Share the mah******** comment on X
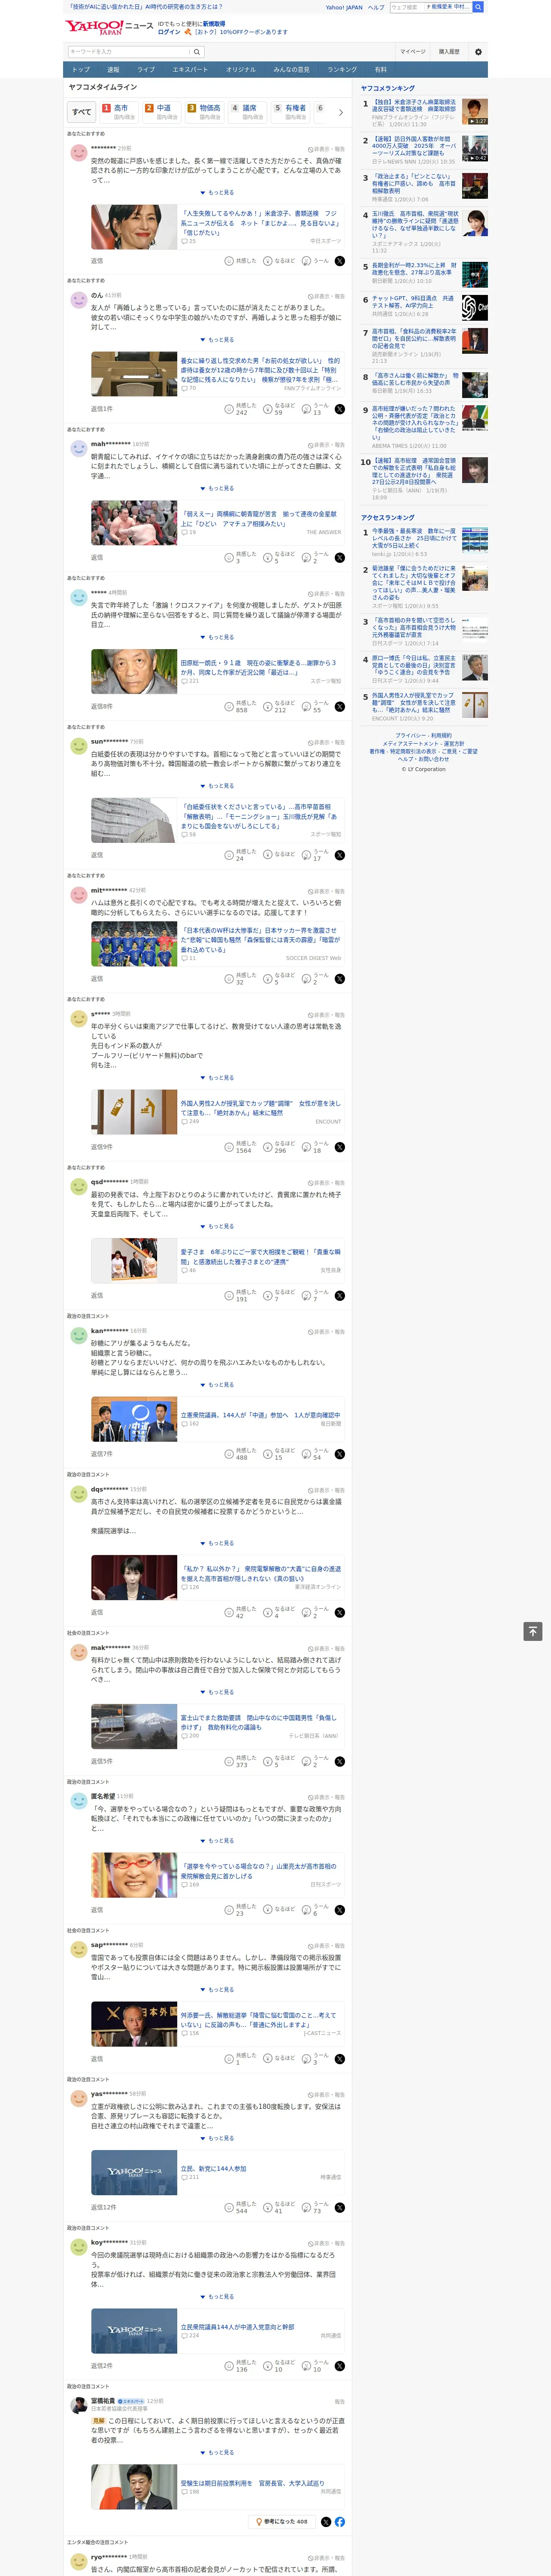Viewport: 551px width, 2576px height. (x=340, y=558)
